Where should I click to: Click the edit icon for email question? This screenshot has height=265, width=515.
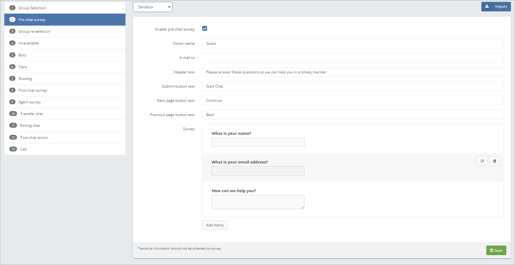pyautogui.click(x=482, y=161)
